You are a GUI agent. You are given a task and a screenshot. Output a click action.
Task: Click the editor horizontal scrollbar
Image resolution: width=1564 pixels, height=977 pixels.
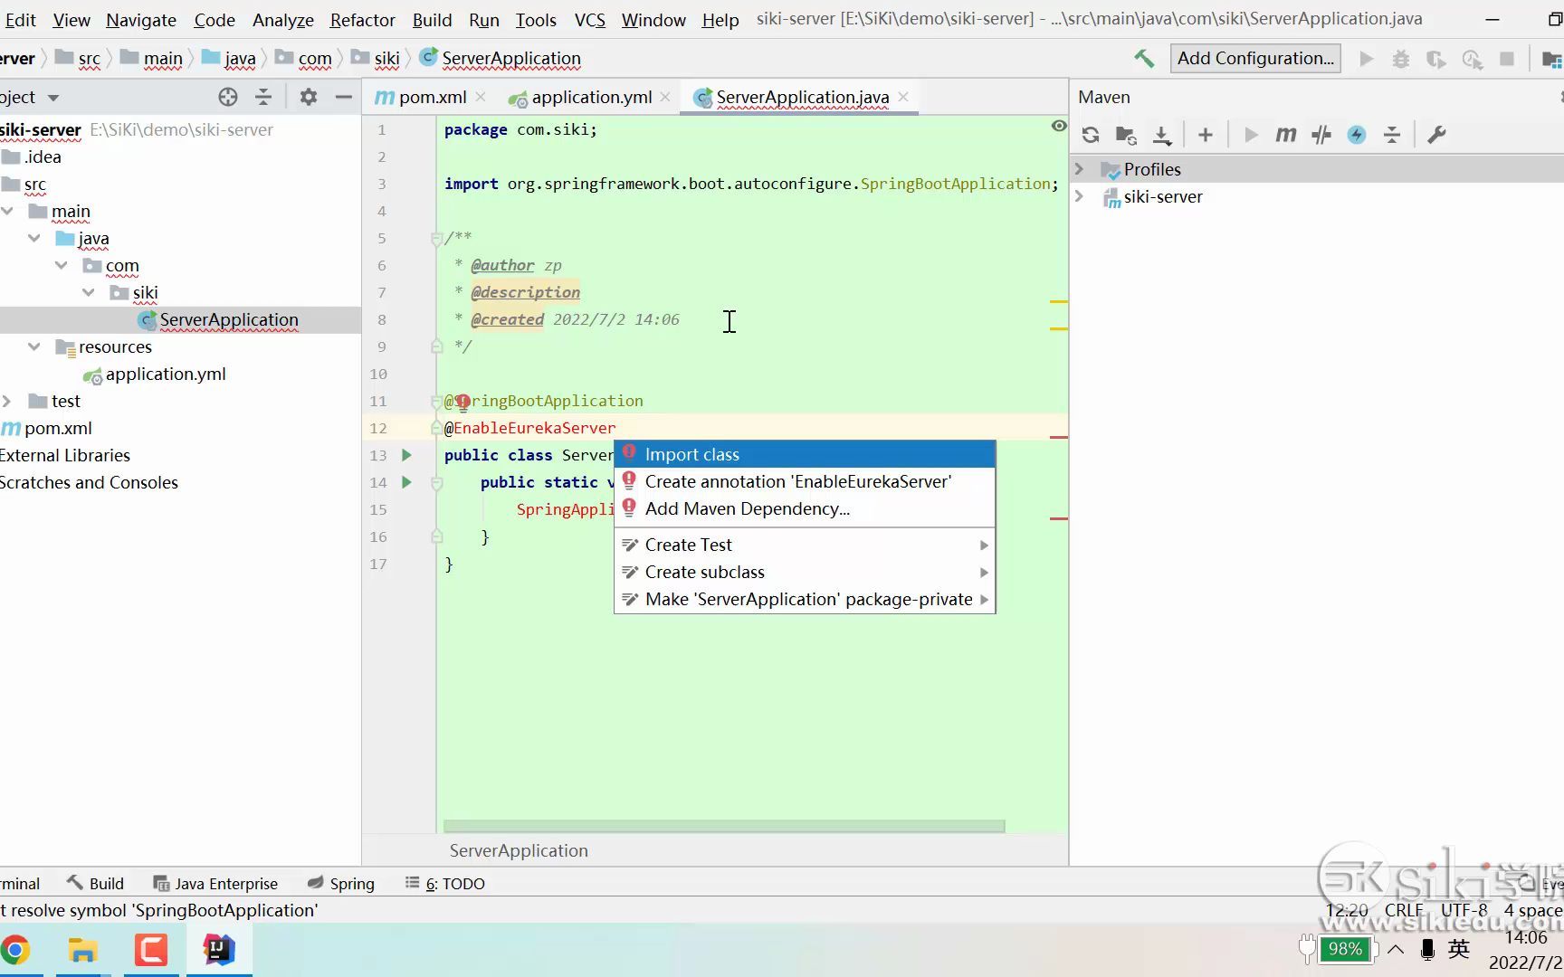724,826
